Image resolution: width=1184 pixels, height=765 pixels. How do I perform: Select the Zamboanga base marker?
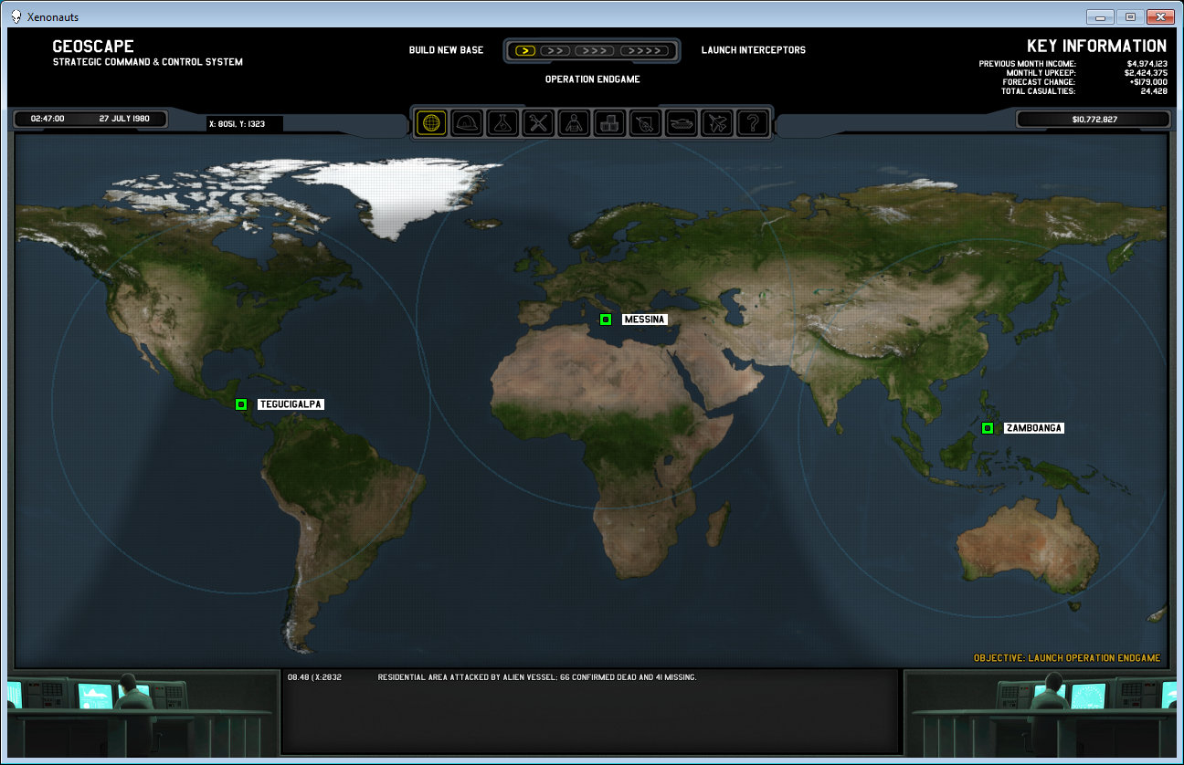click(x=988, y=428)
